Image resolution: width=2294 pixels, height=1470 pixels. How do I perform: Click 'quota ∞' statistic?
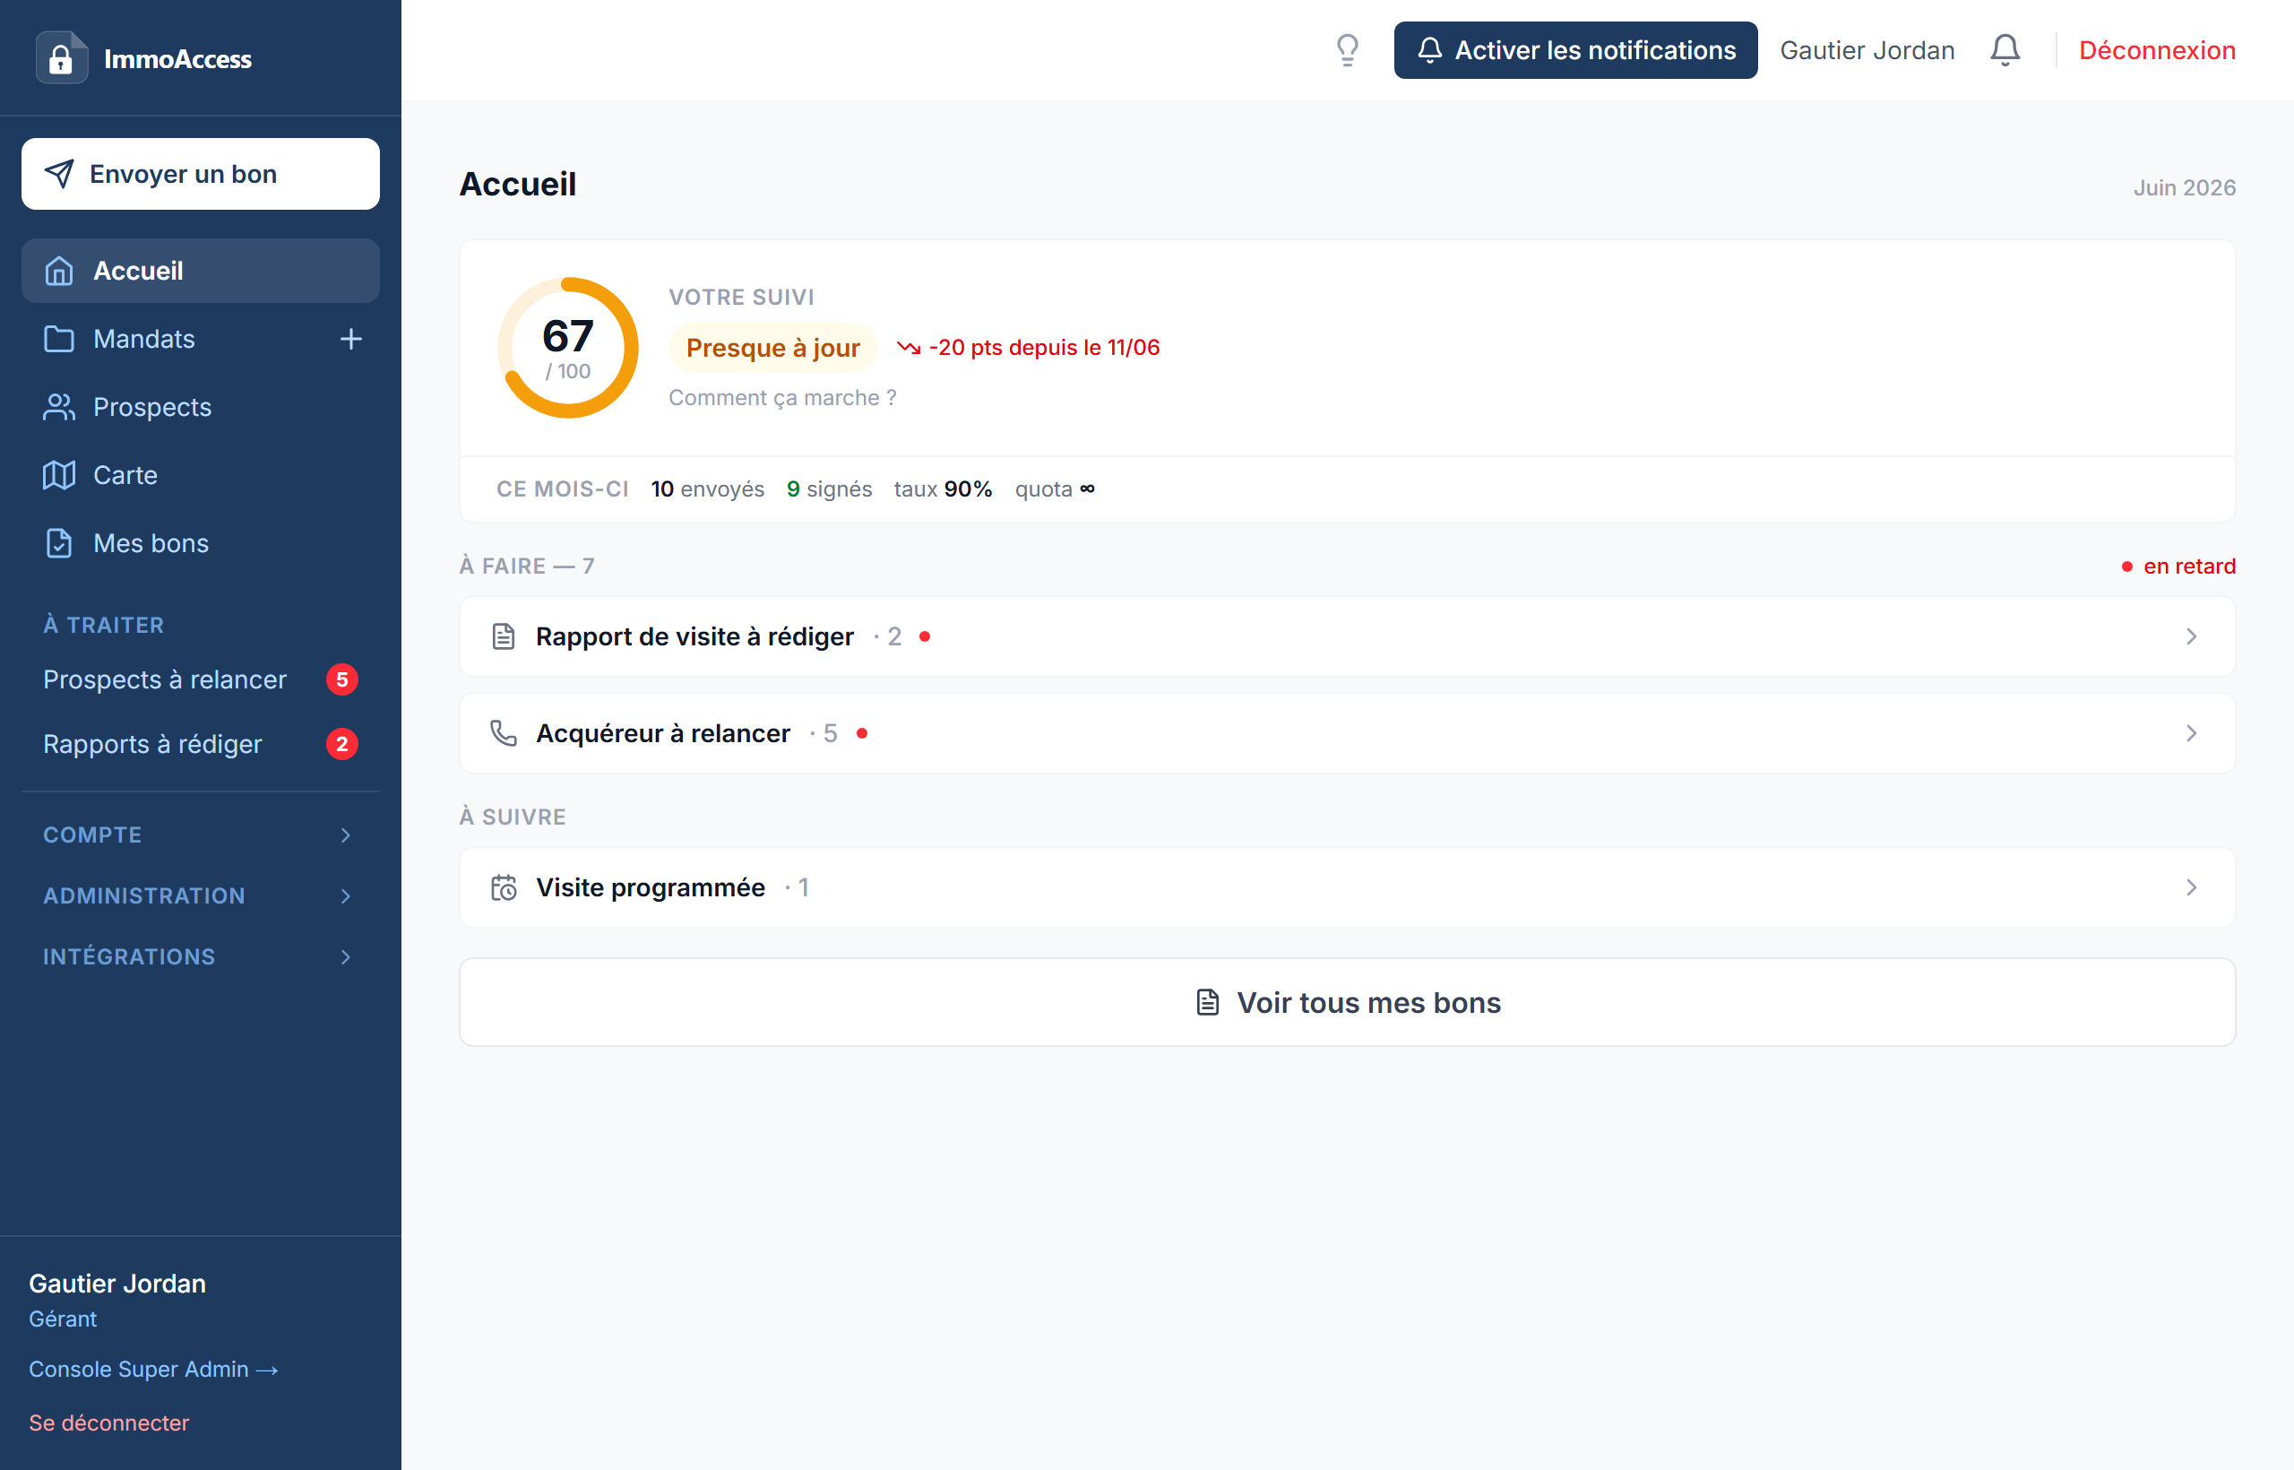[x=1056, y=489]
